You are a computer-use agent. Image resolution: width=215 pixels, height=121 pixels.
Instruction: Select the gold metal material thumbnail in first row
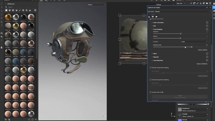coord(8,17)
